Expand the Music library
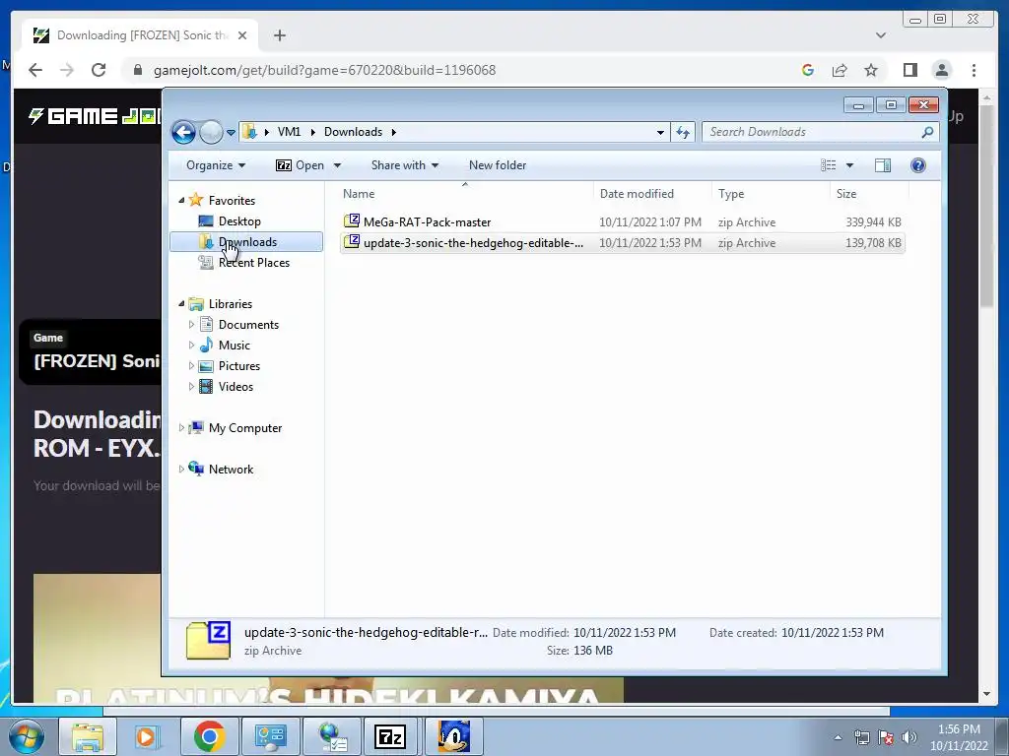 pos(191,346)
